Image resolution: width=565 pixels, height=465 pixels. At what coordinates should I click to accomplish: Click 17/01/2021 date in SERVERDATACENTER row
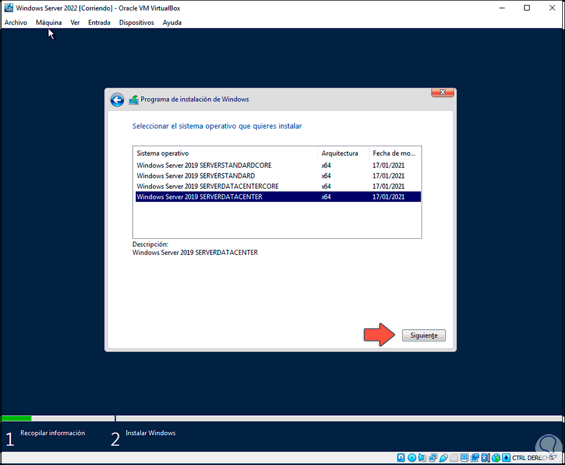point(389,197)
